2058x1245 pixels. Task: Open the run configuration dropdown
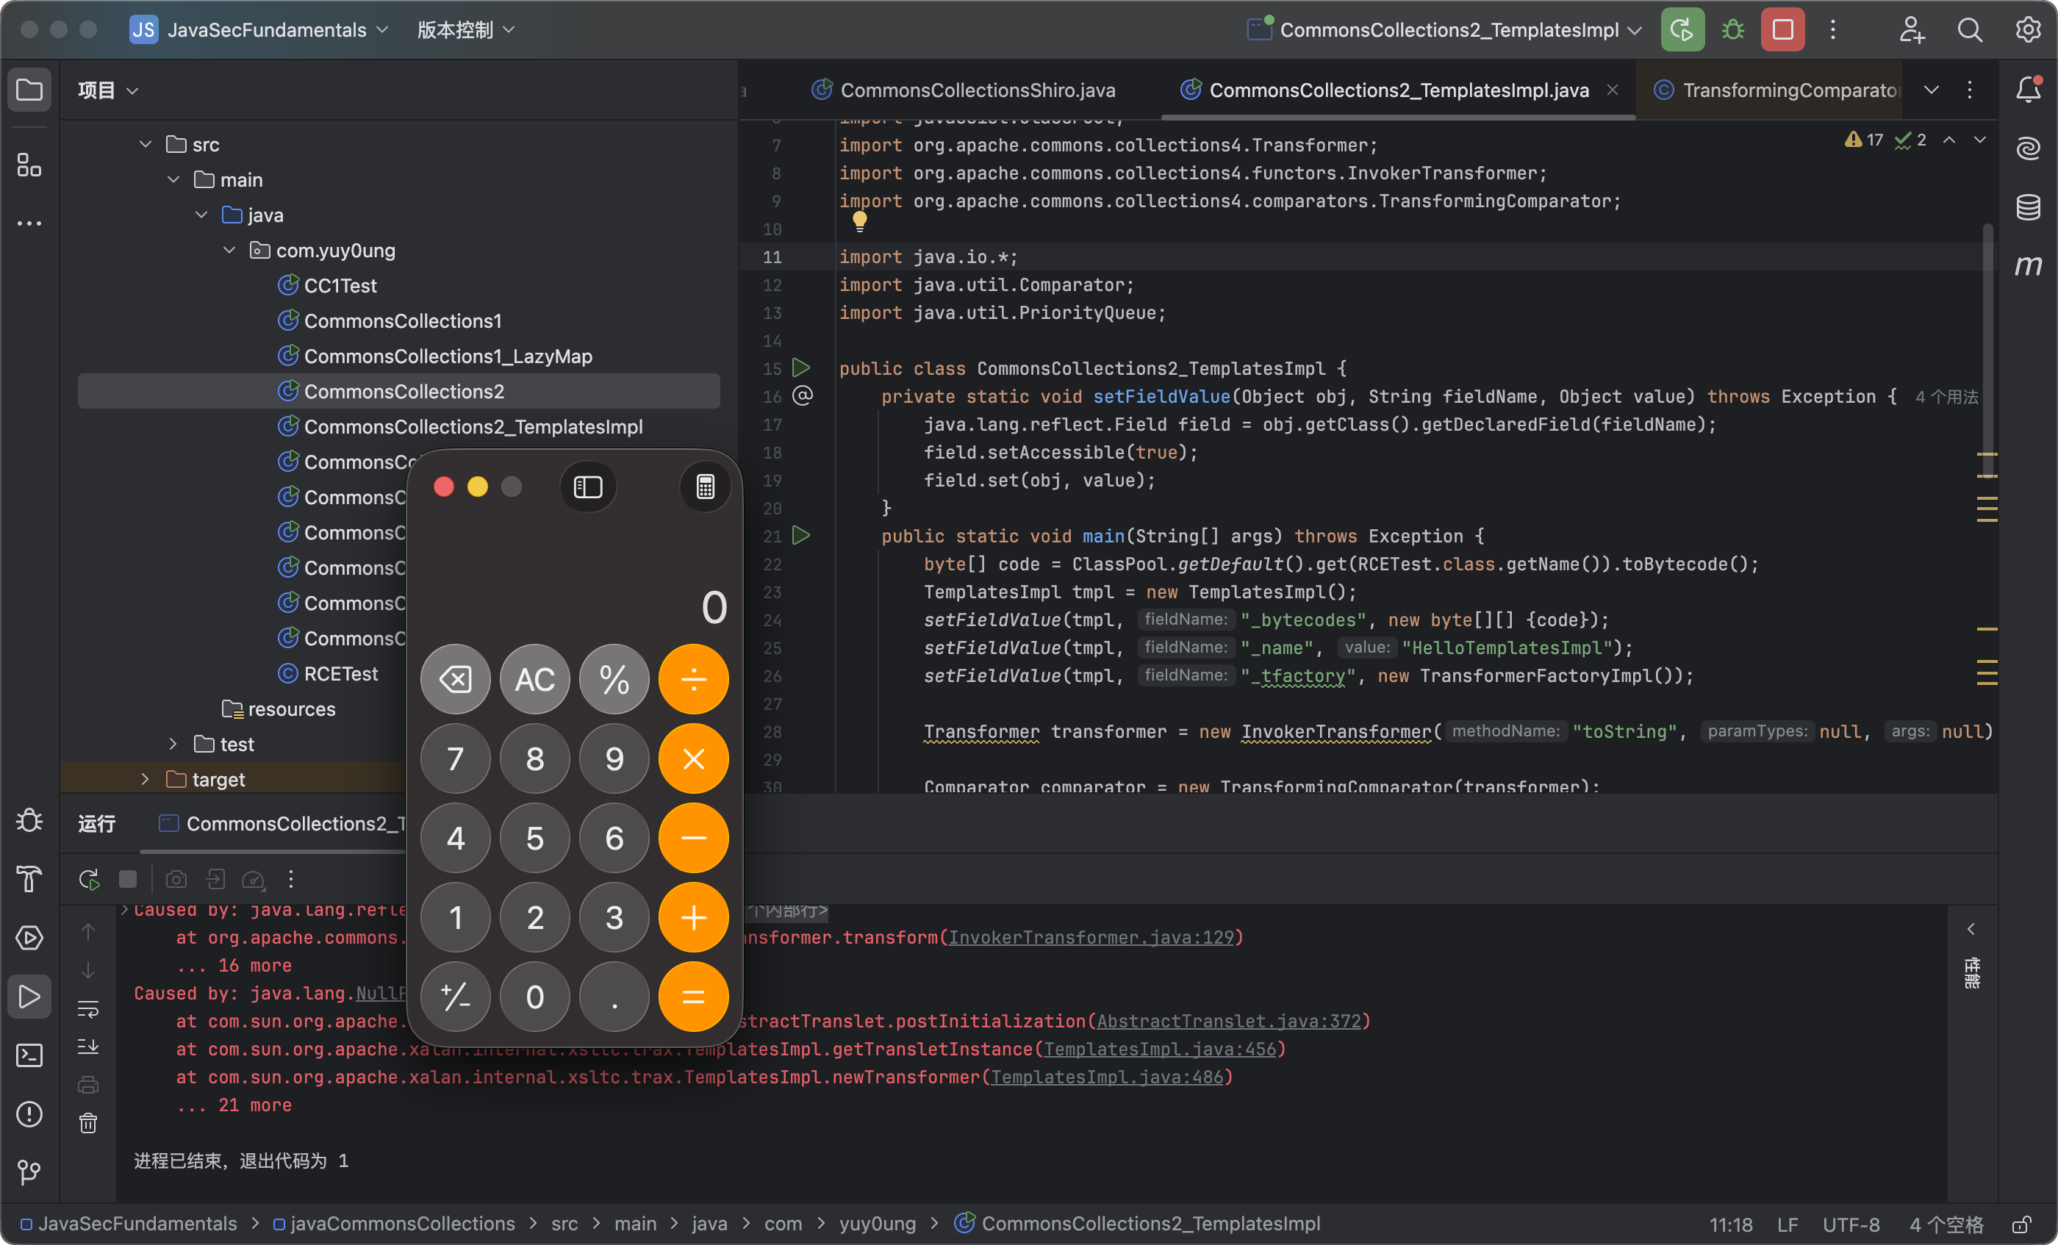tap(1449, 30)
